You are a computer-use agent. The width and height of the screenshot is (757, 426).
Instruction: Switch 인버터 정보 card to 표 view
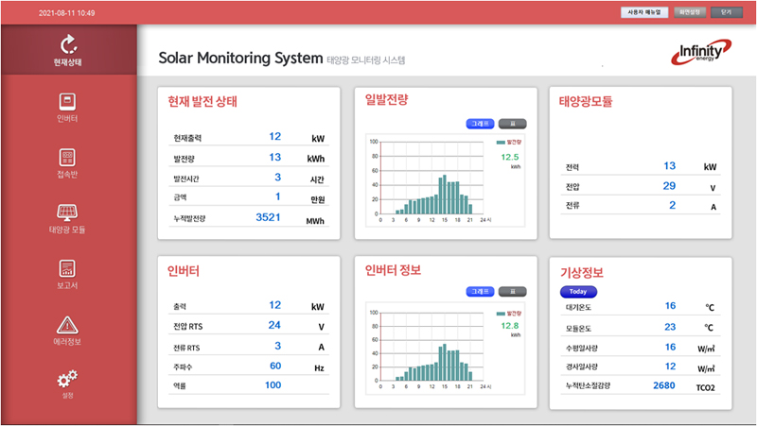pyautogui.click(x=512, y=292)
